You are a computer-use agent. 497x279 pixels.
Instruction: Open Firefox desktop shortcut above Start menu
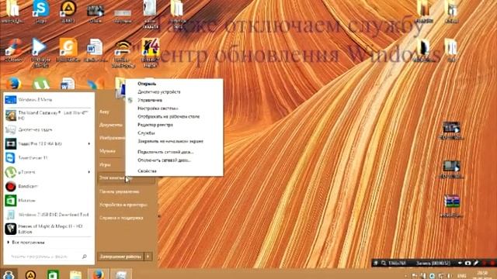coord(14,84)
